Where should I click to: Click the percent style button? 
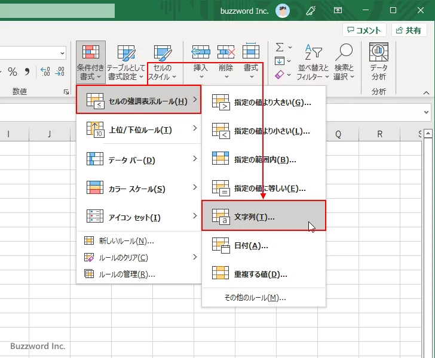pos(13,72)
